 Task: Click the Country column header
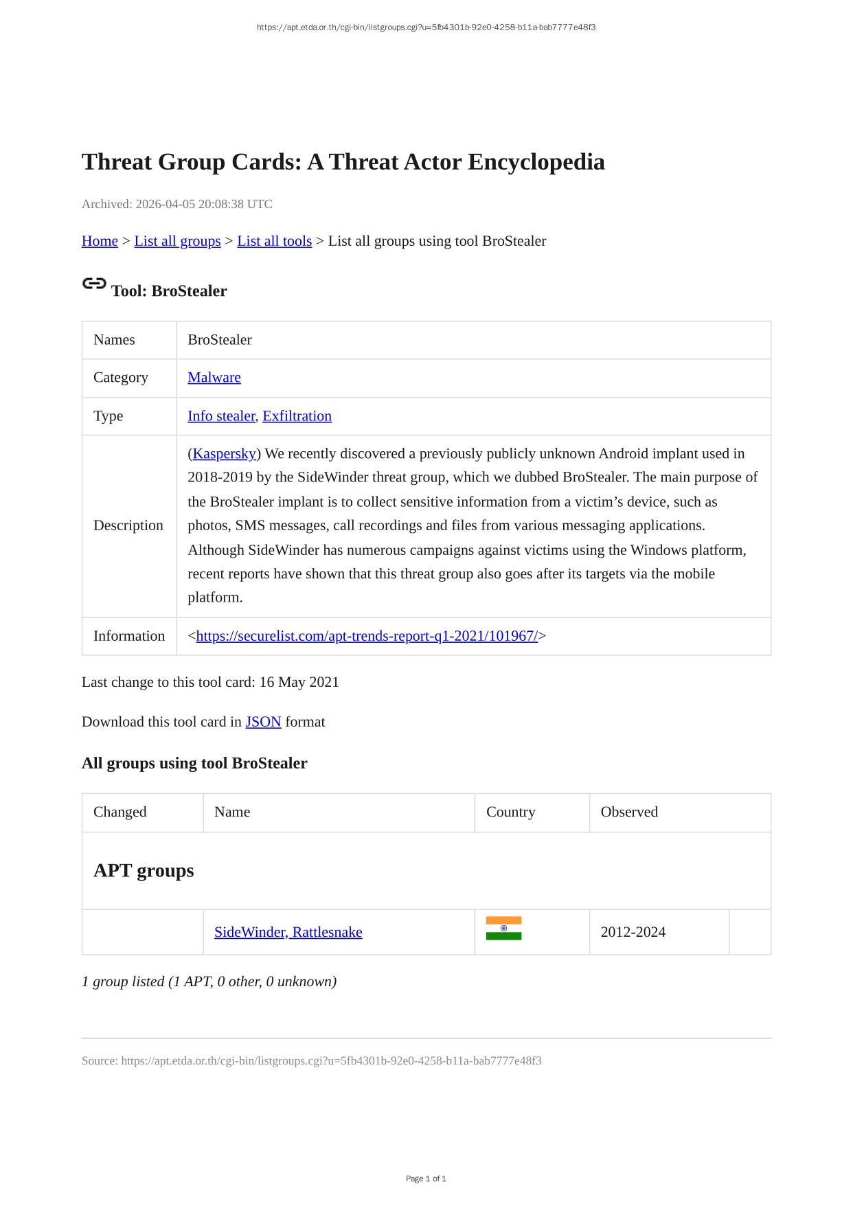[510, 812]
